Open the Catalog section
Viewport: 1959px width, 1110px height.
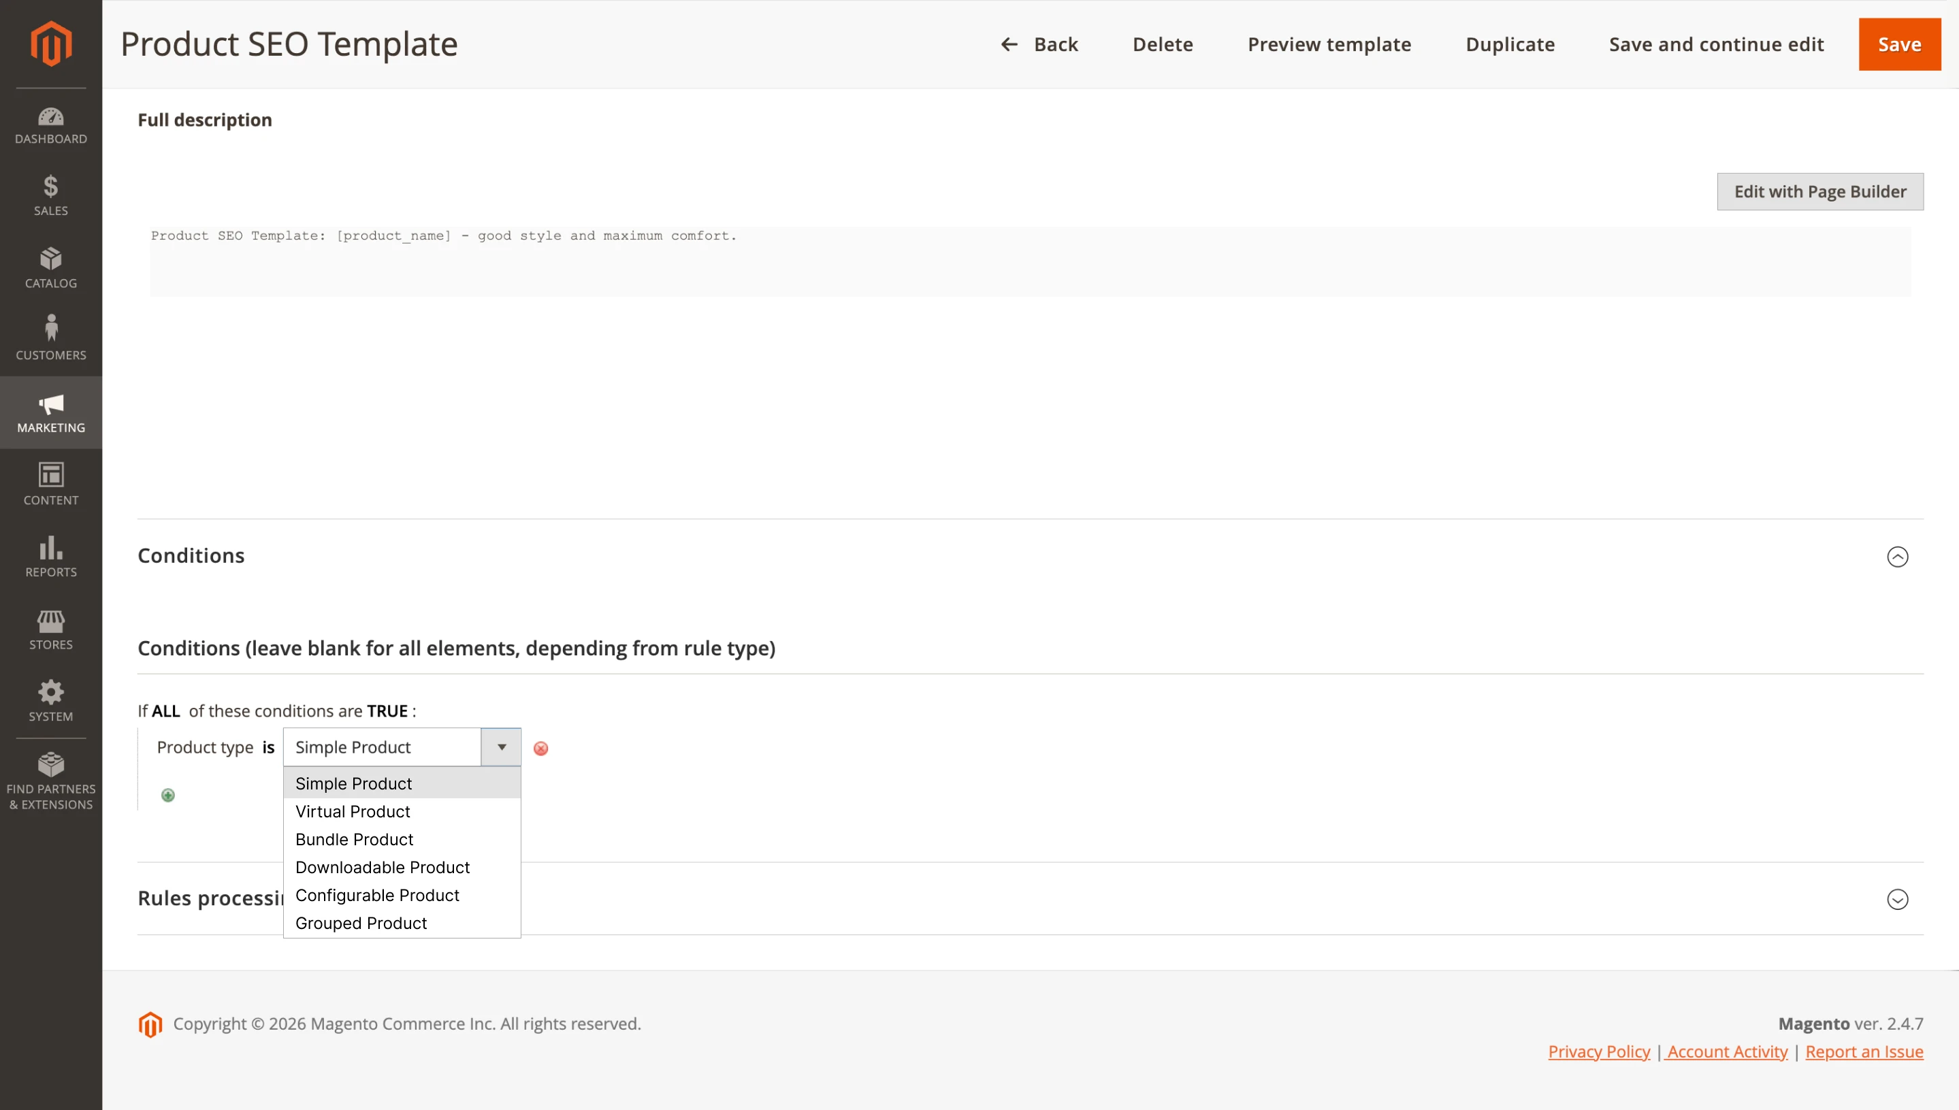coord(50,268)
